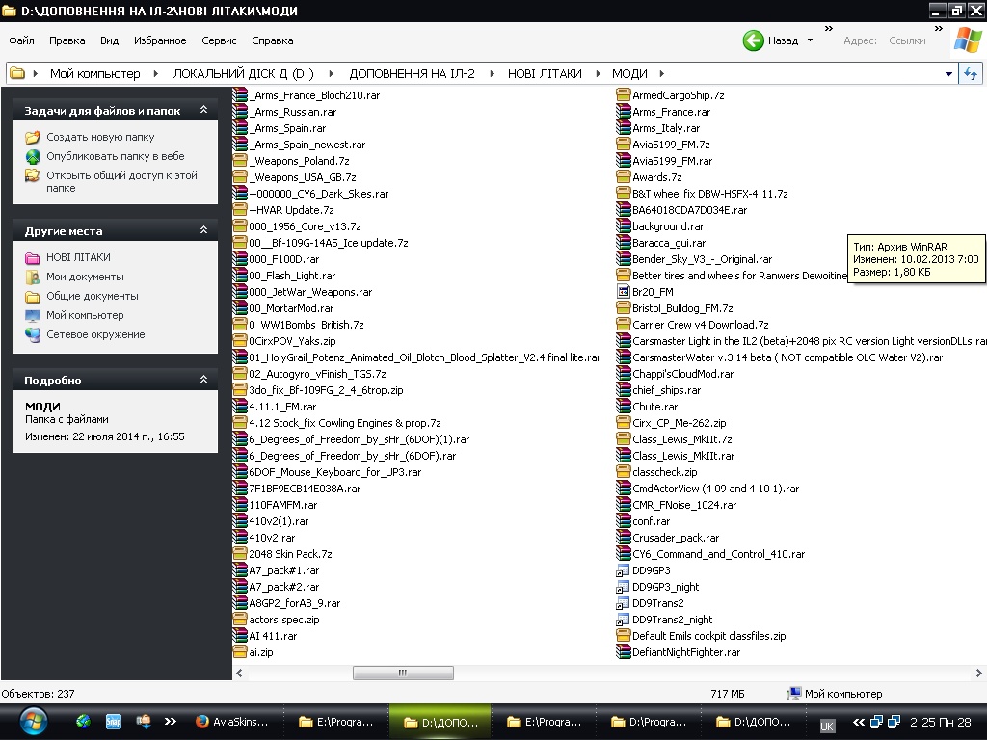This screenshot has height=740, width=987.
Task: Select file CY6_Command_and_Control_410.rar
Action: (718, 554)
